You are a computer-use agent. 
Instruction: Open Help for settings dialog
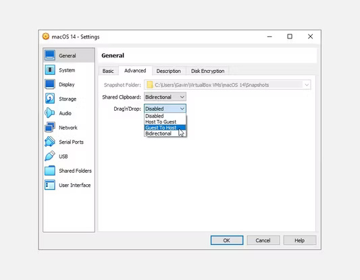300,240
